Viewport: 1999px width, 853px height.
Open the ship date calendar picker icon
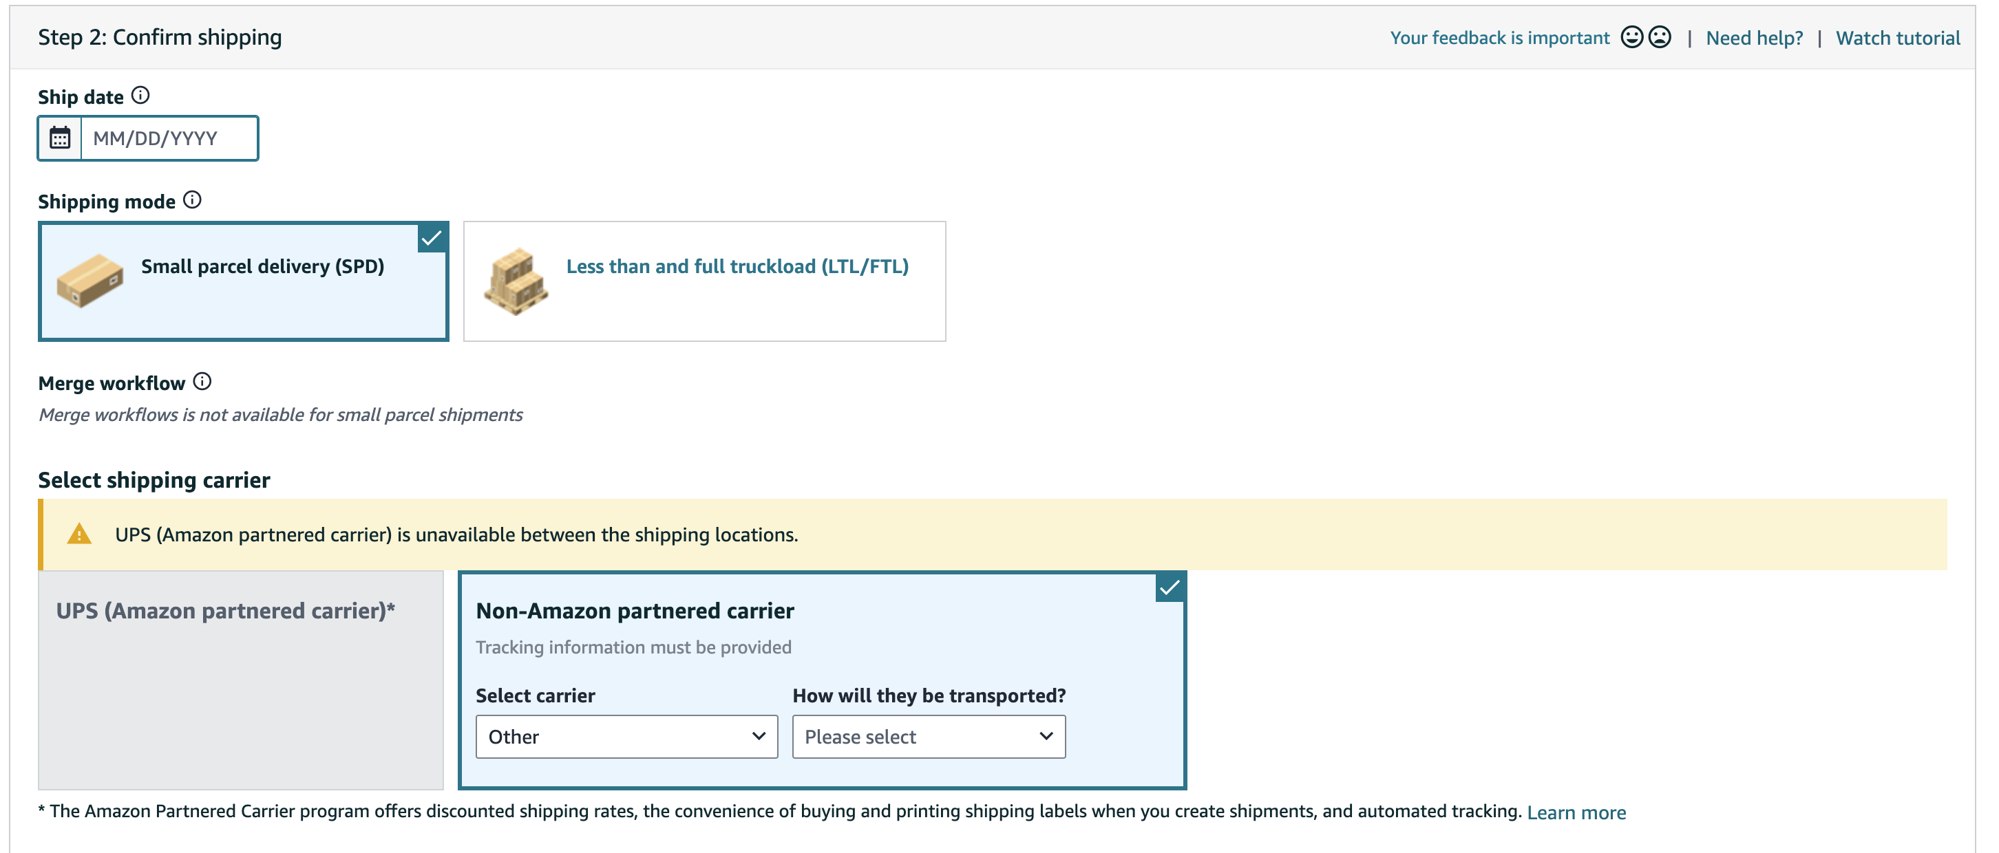coord(60,138)
